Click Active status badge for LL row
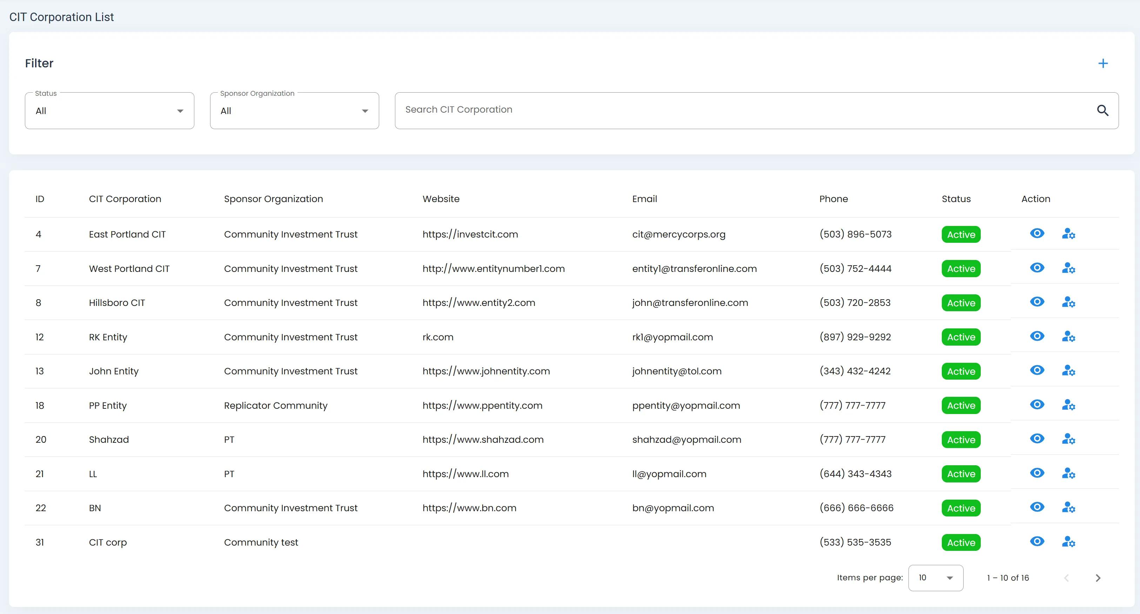 coord(961,474)
